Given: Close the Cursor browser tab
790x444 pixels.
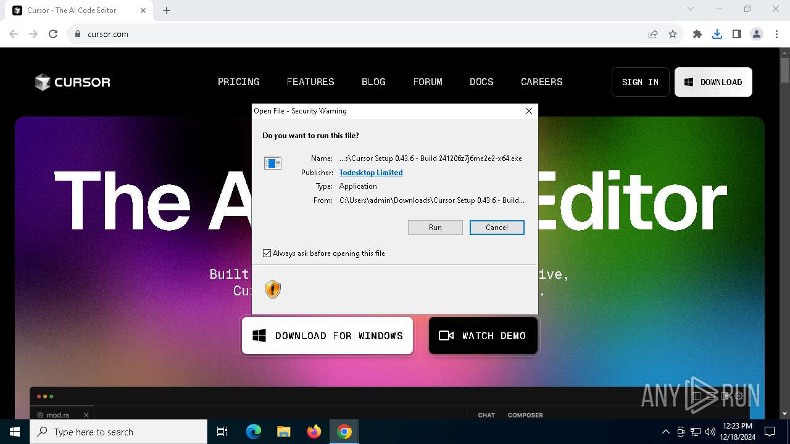Looking at the screenshot, I should tap(143, 10).
